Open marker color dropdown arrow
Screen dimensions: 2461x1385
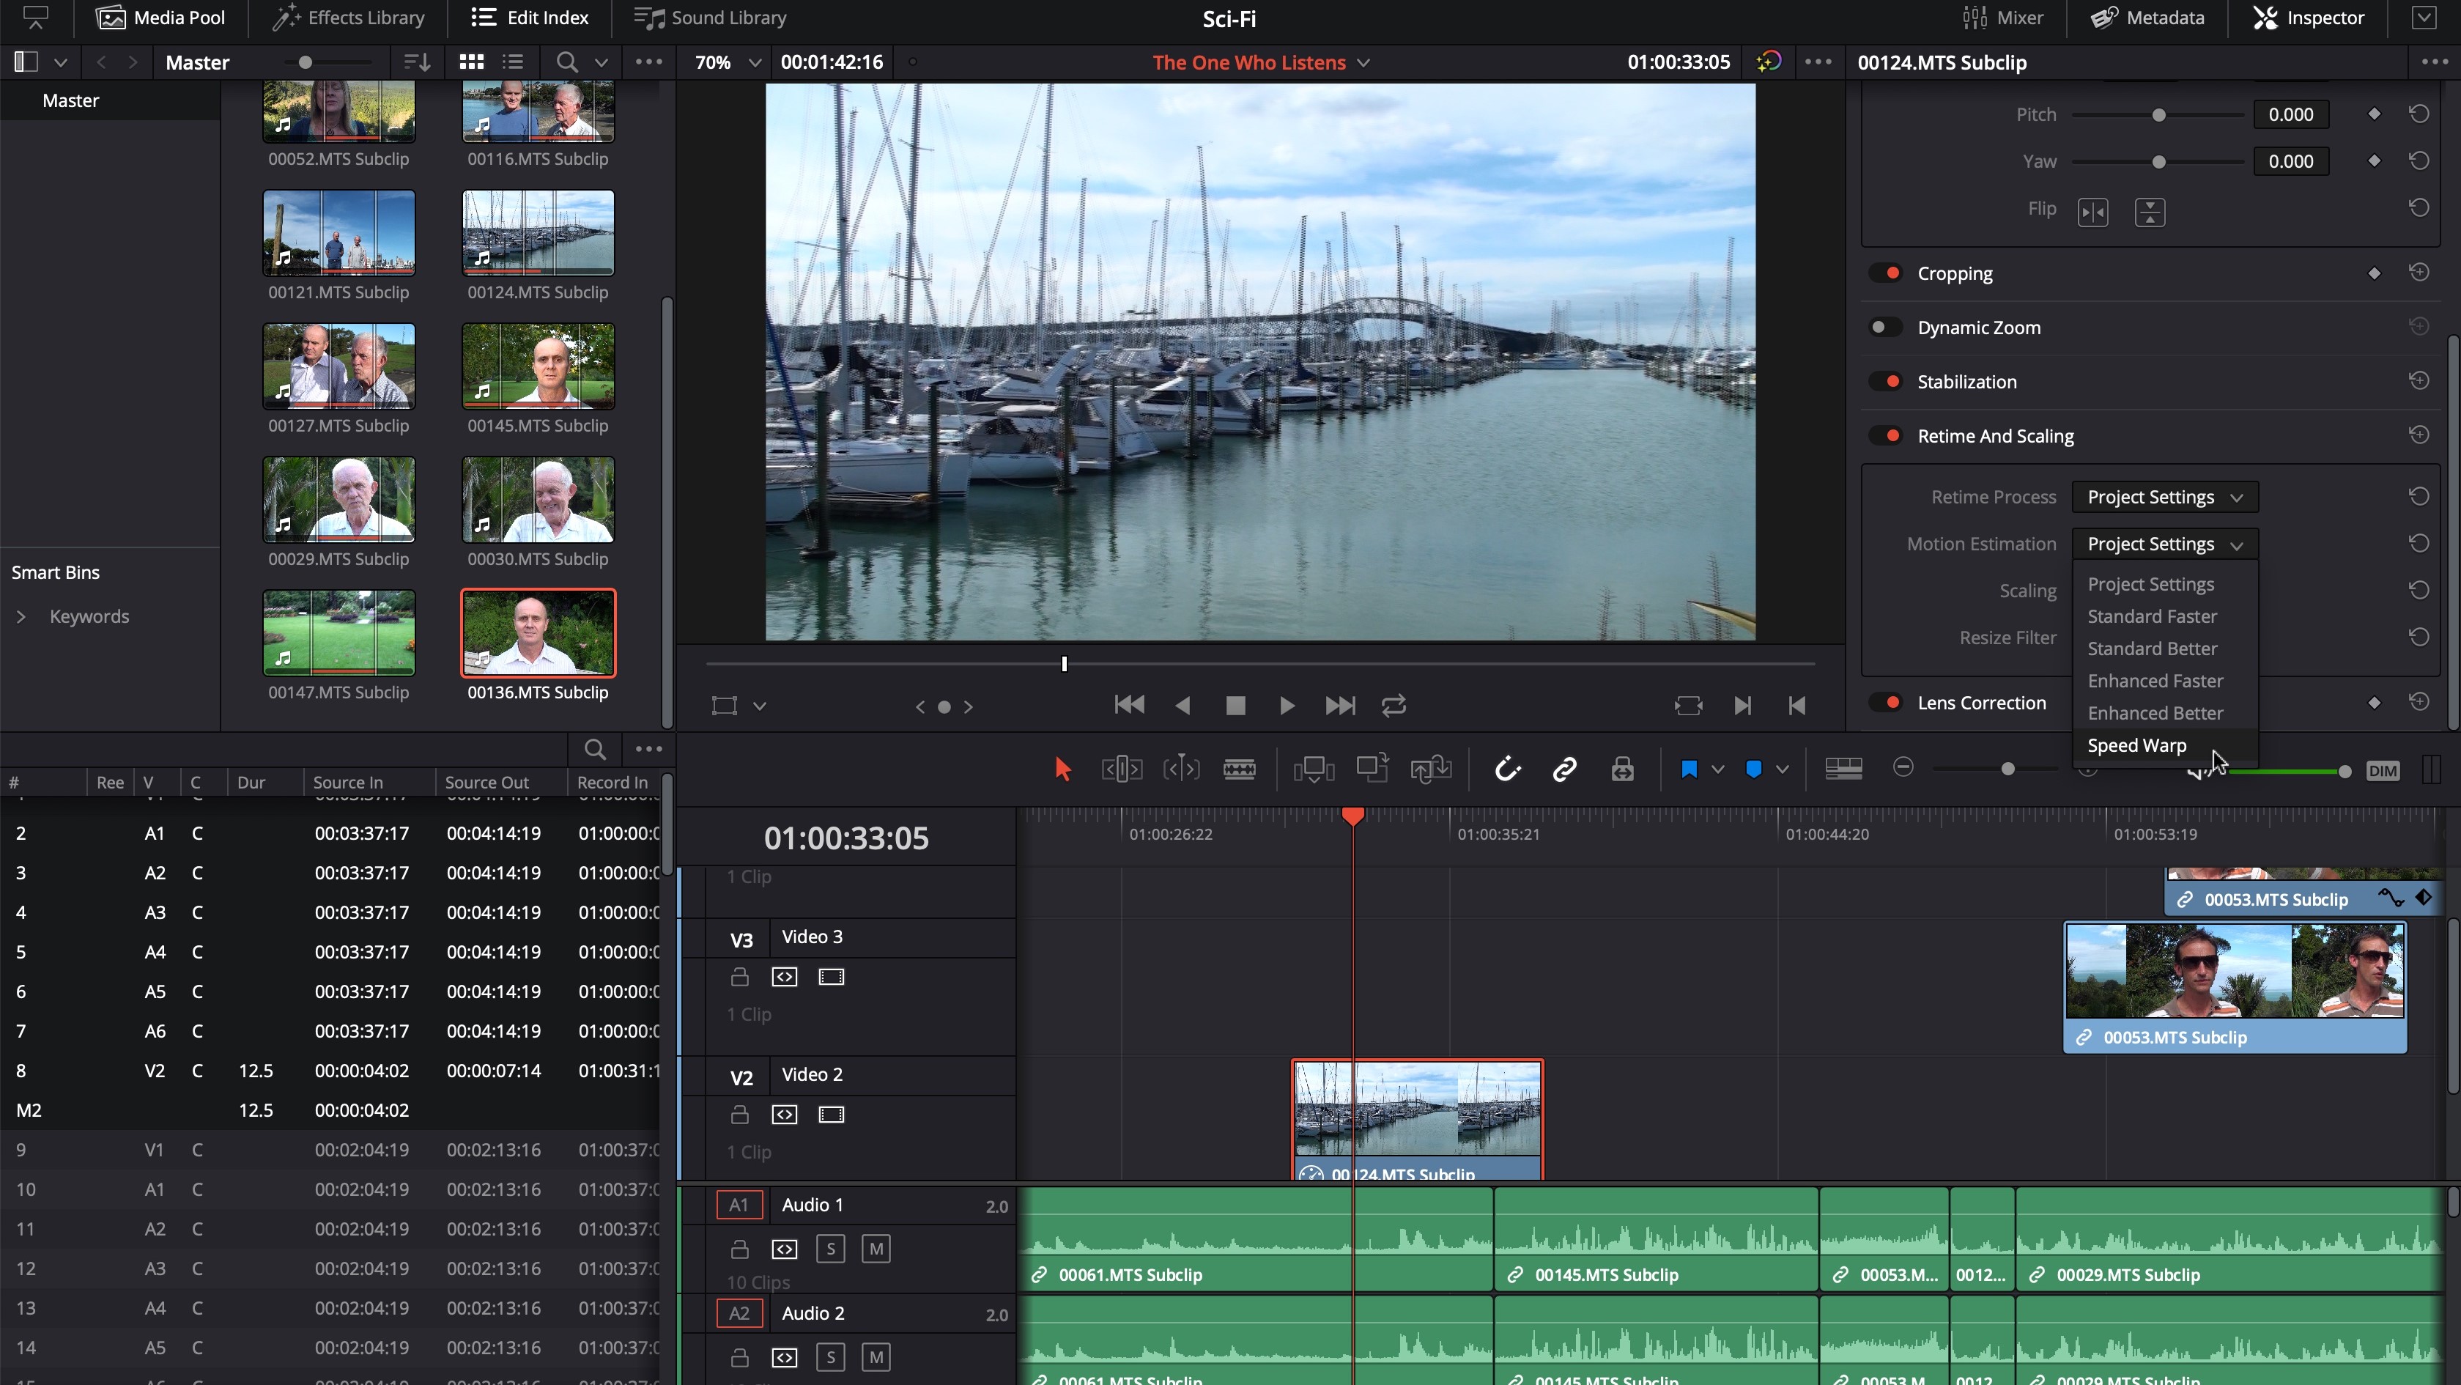coord(1782,769)
